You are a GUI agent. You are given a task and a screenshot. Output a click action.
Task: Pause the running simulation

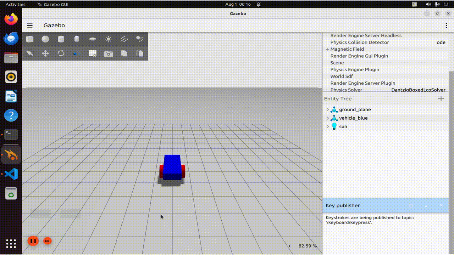click(x=33, y=241)
